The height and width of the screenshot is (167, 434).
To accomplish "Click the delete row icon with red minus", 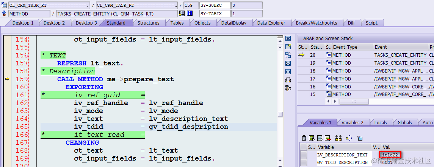I will [328, 138].
